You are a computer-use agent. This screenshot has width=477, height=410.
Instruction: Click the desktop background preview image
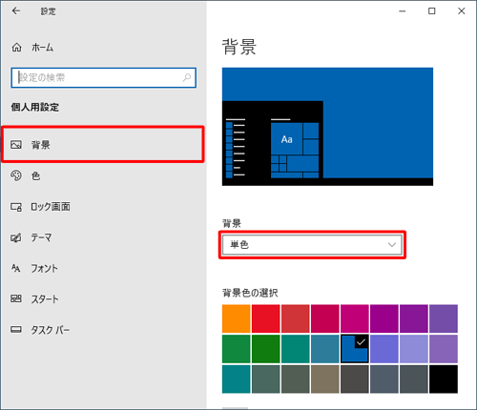tap(327, 127)
